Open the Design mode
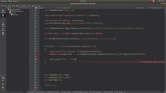The width and height of the screenshot is (166, 93). [3, 20]
